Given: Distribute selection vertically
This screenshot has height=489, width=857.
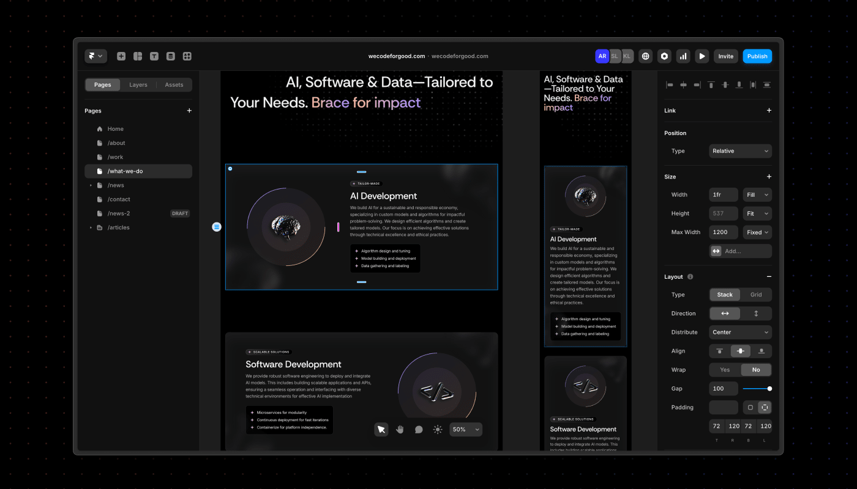Looking at the screenshot, I should coord(767,85).
